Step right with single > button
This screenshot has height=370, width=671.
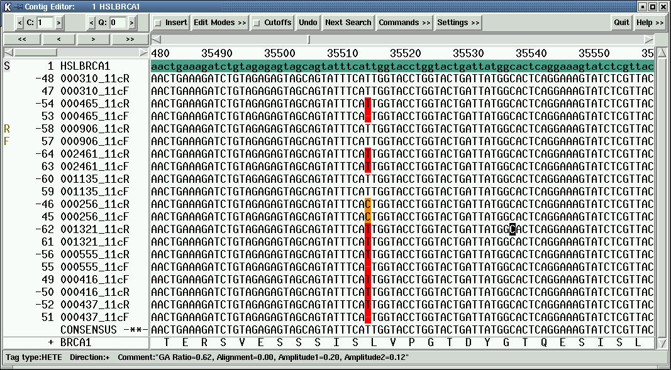pyautogui.click(x=94, y=40)
